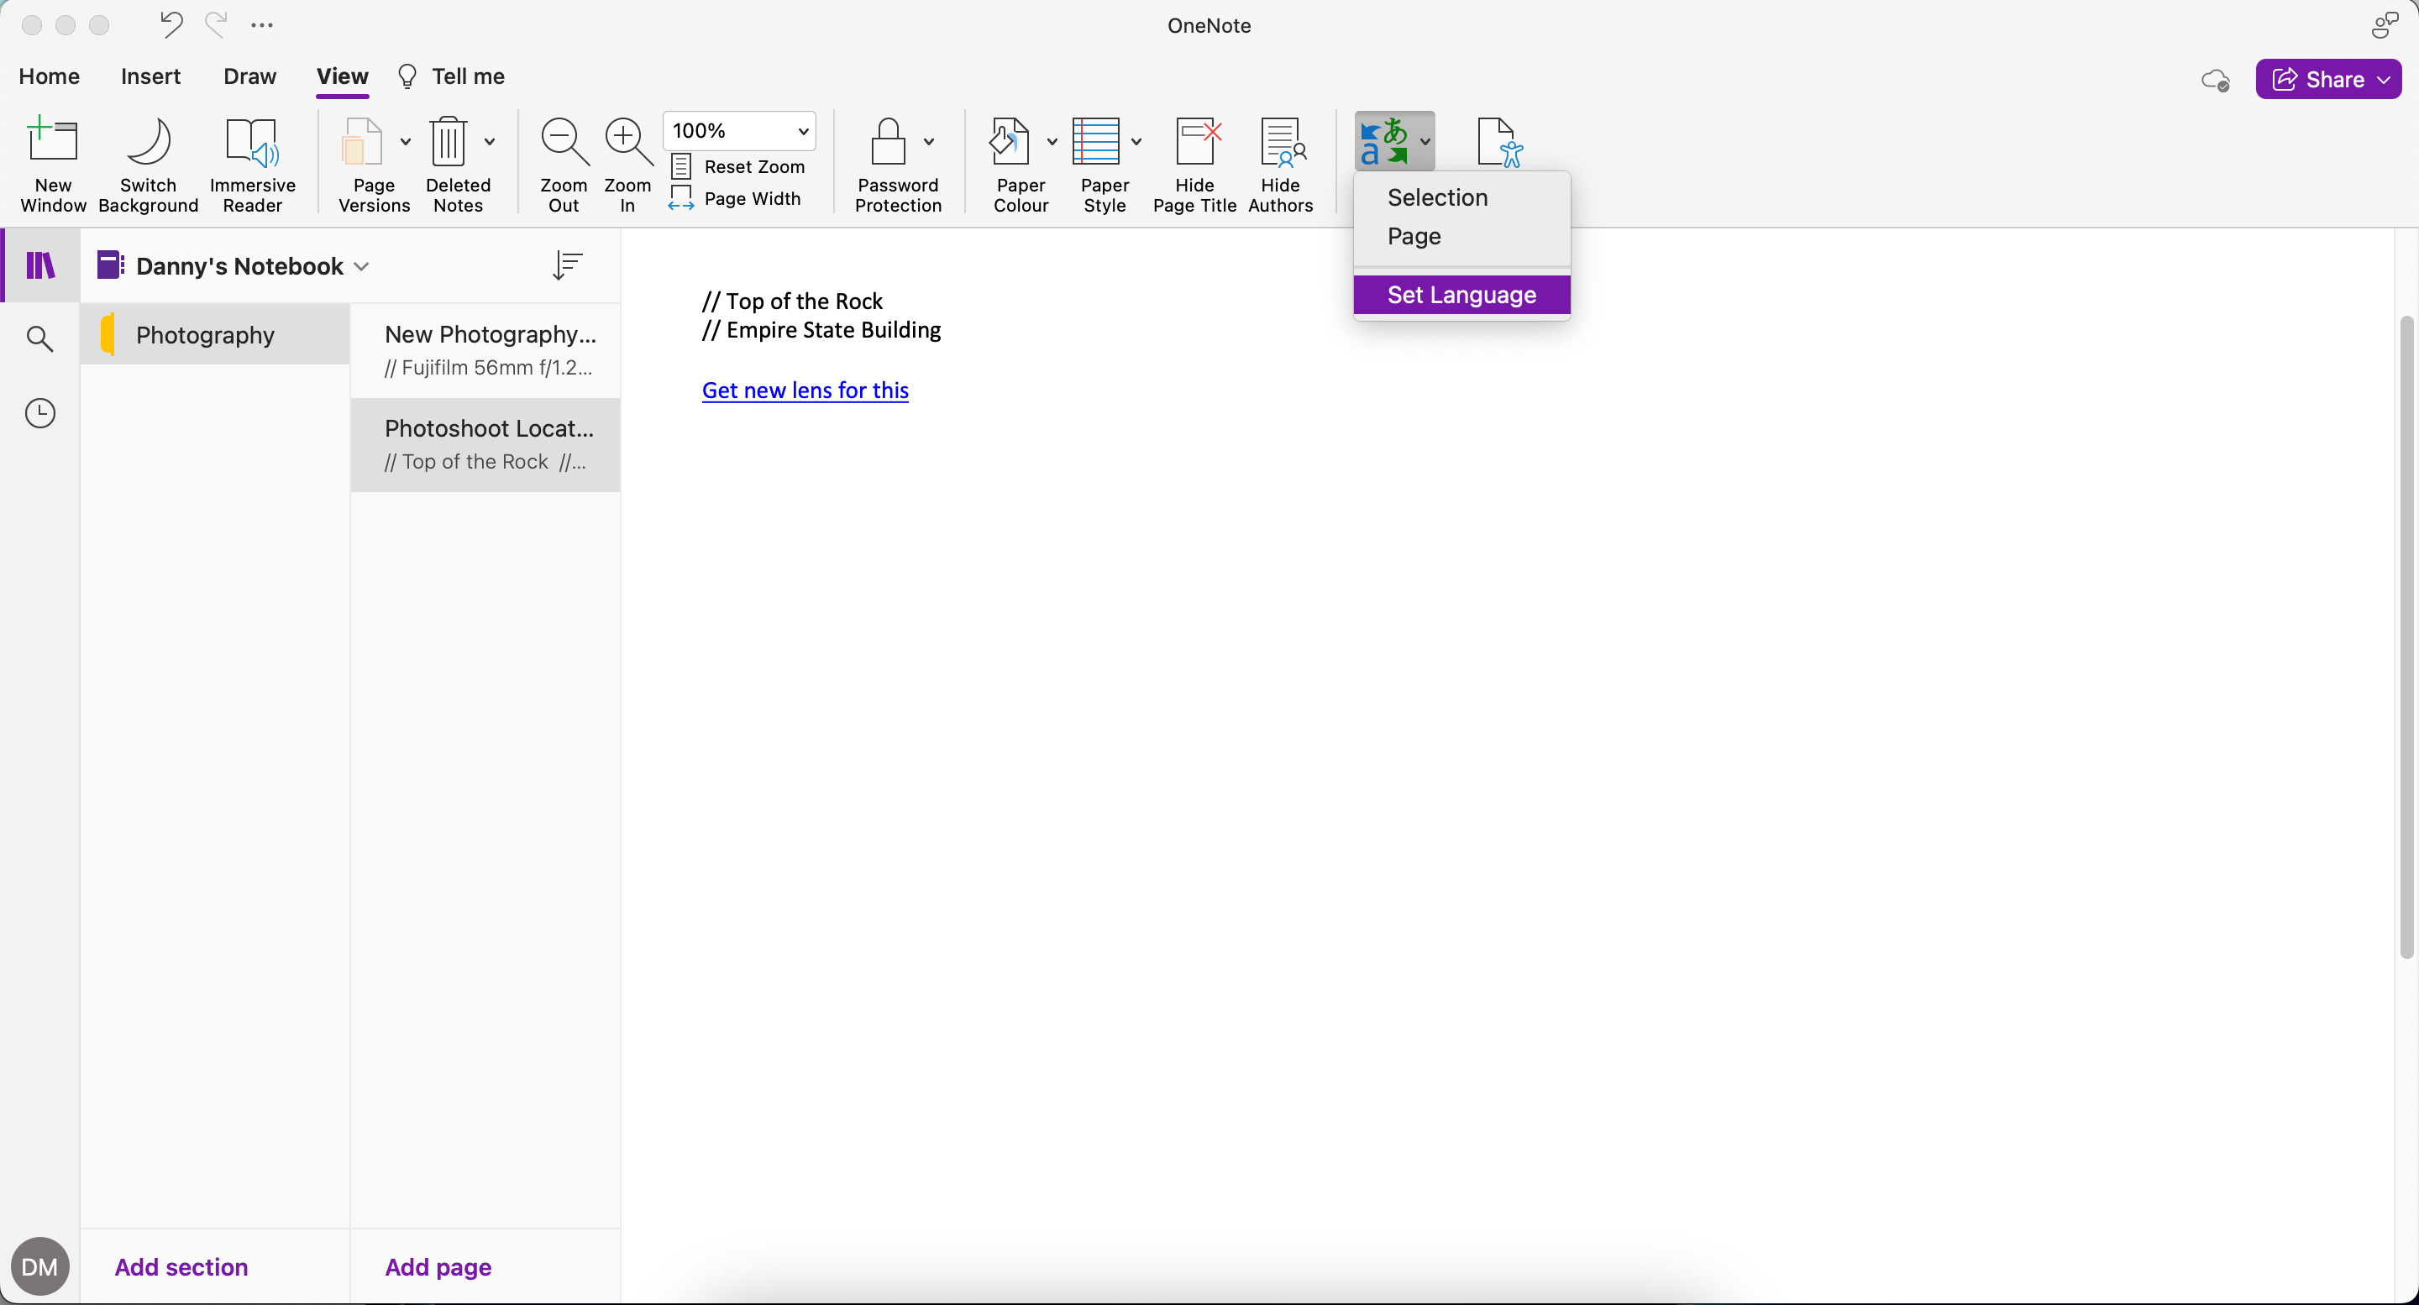This screenshot has height=1305, width=2419.
Task: Open Password Protection
Action: [x=888, y=165]
